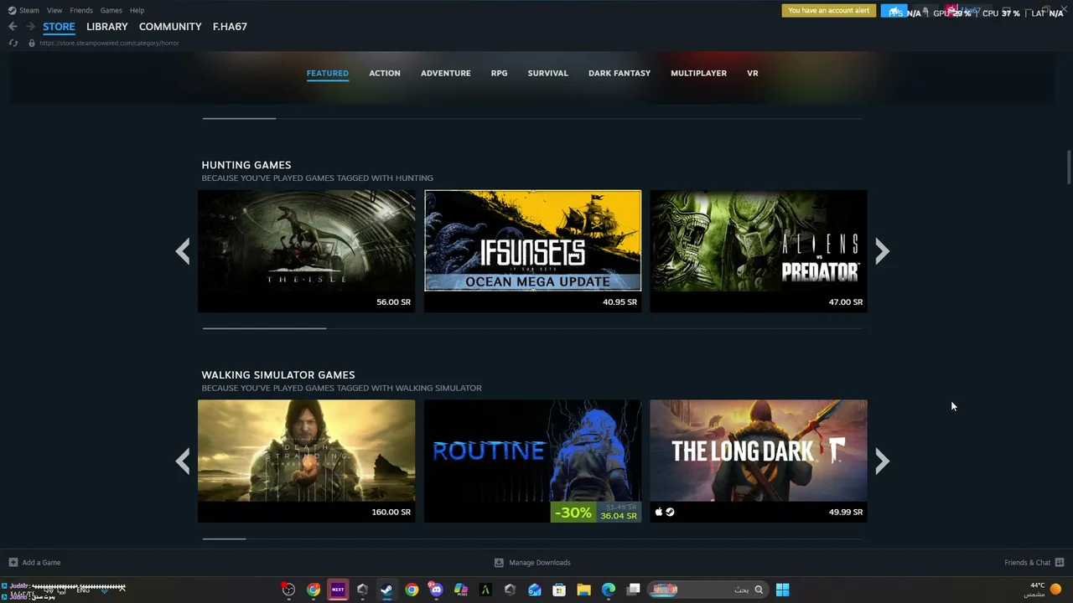
Task: Click the WALKING SIMULATOR GAMES section heading
Action: pyautogui.click(x=278, y=374)
